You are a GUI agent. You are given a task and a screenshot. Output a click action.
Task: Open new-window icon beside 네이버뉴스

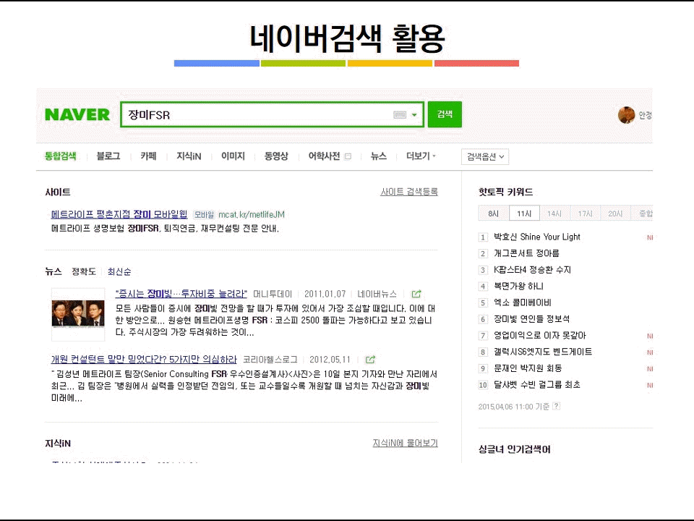(x=416, y=295)
